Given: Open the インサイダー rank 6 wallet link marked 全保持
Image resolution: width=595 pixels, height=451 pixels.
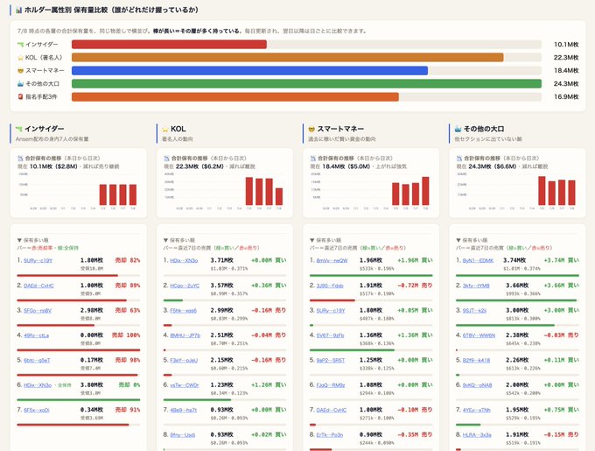Looking at the screenshot, I should click(38, 385).
